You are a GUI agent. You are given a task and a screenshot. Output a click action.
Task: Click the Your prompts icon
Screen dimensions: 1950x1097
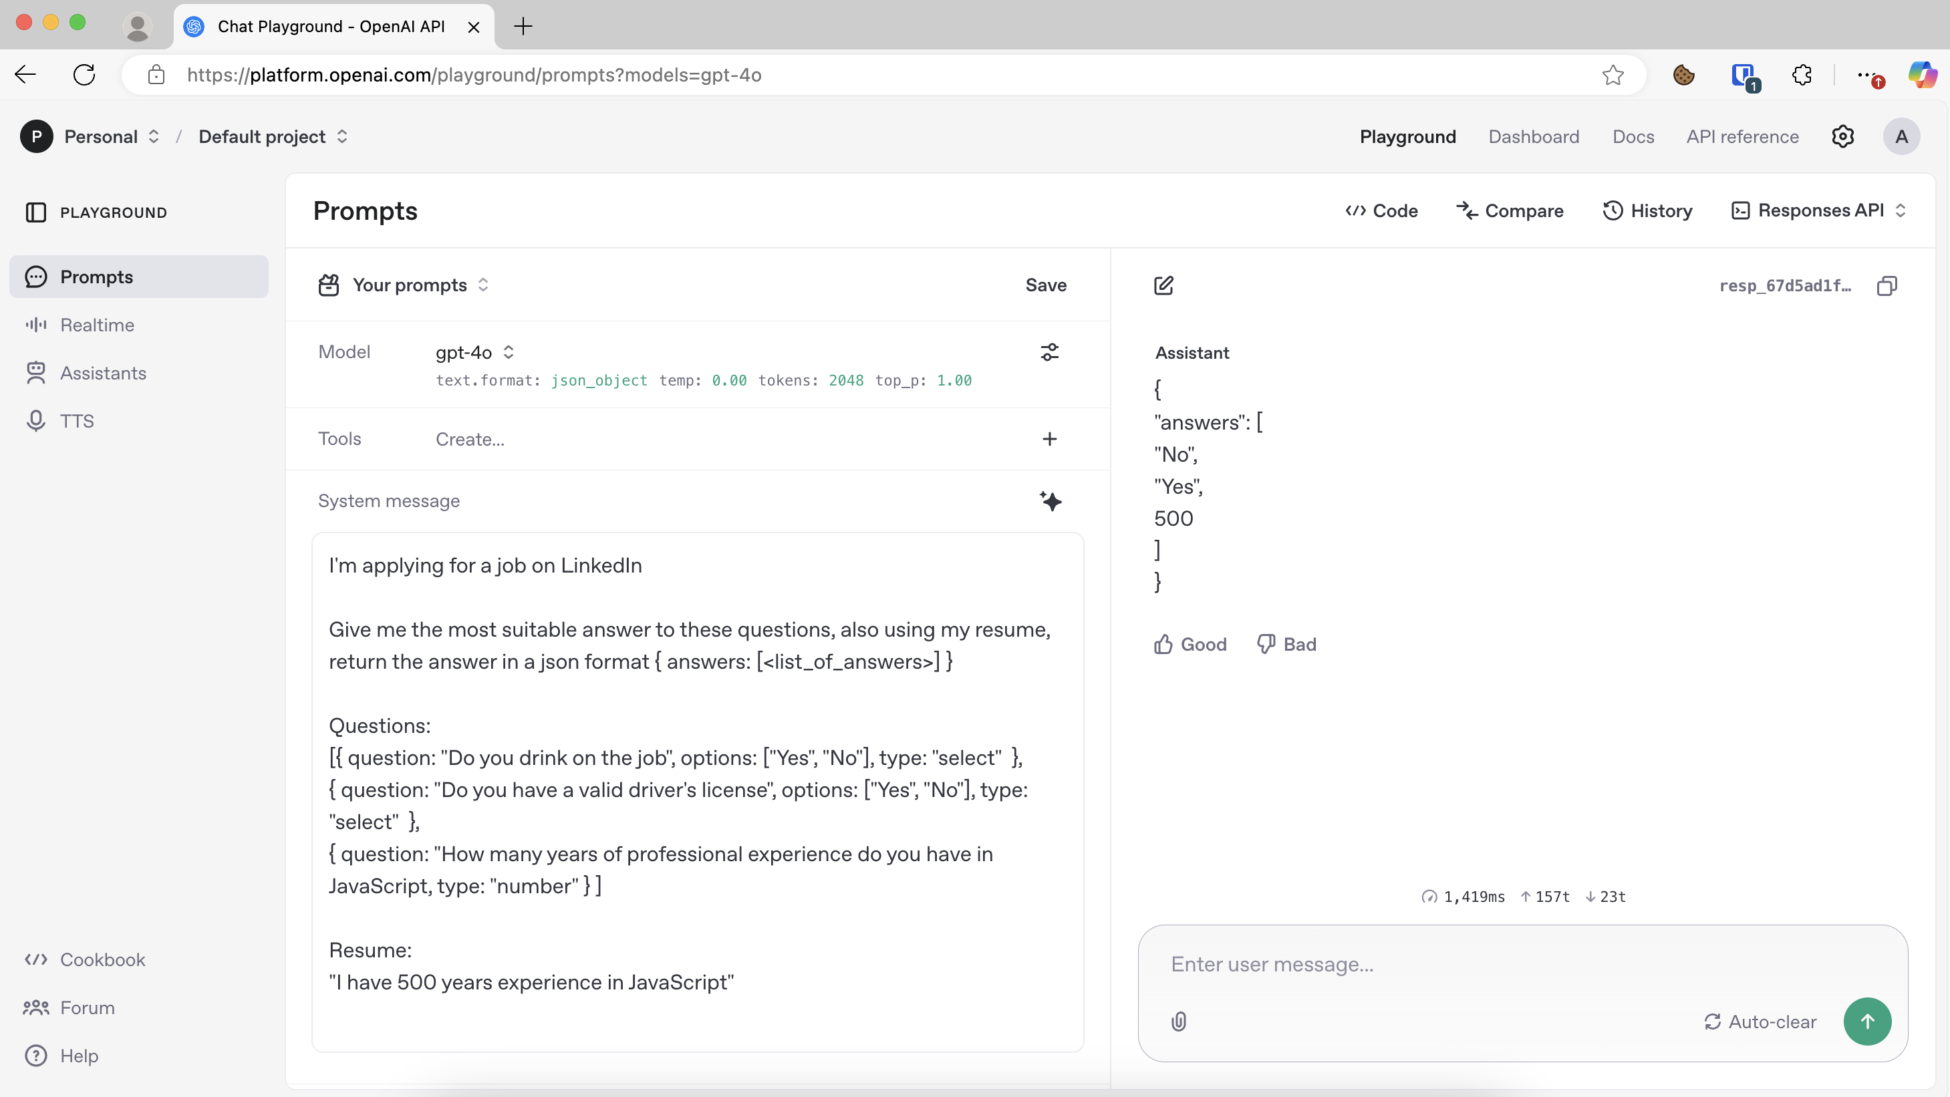pos(329,285)
